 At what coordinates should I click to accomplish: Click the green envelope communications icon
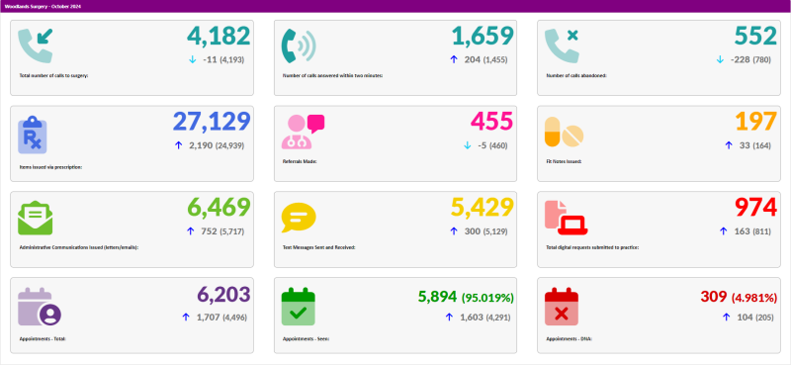pos(36,218)
